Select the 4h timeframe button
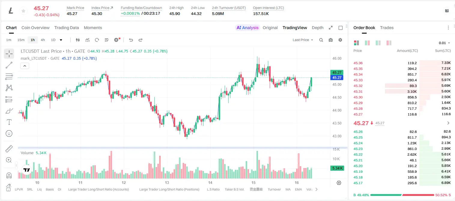The height and width of the screenshot is (201, 455). 43,40
